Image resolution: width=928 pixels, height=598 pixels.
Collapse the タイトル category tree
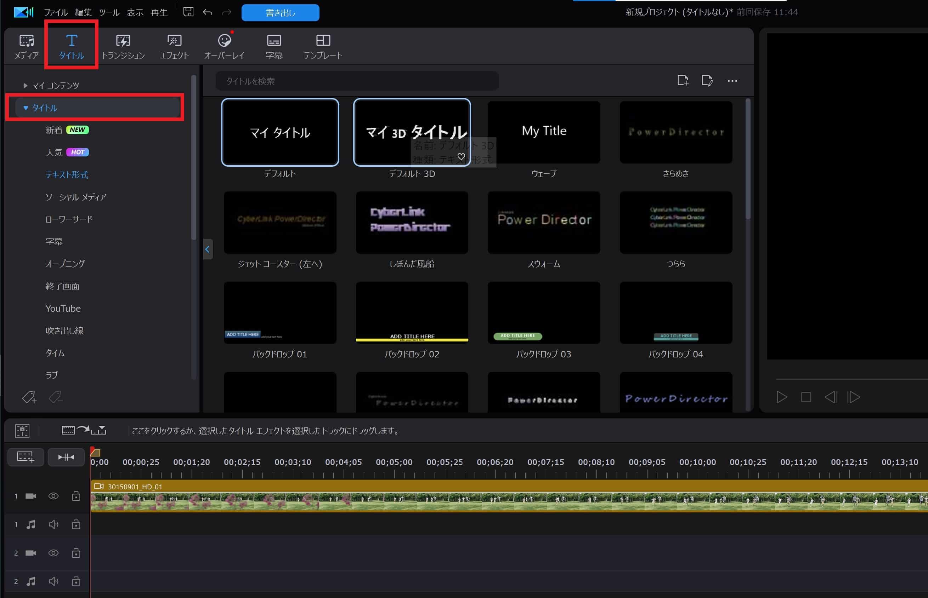point(26,108)
